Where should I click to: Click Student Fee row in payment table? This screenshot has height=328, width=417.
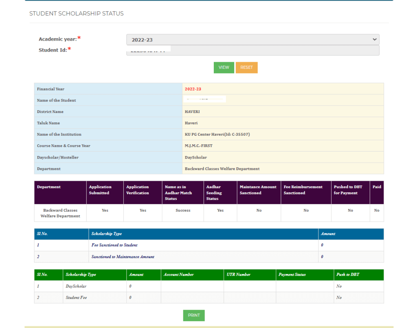click(209, 298)
